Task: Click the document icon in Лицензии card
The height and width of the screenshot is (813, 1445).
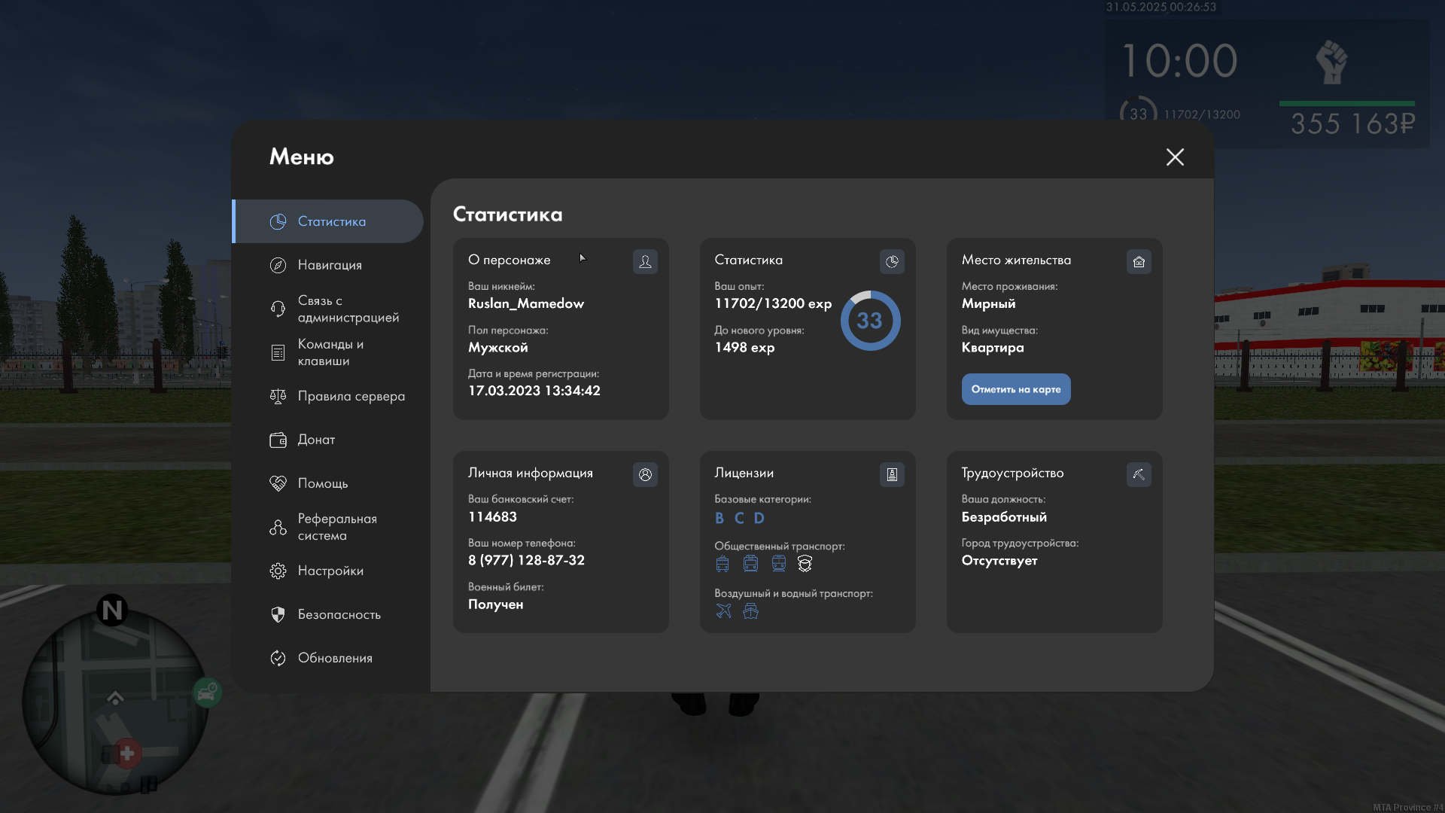Action: click(892, 474)
